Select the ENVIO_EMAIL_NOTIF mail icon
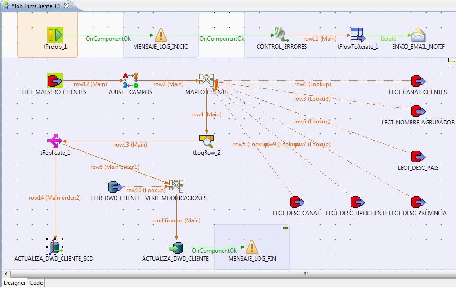Screen dimensions: 456x290 [x=418, y=35]
